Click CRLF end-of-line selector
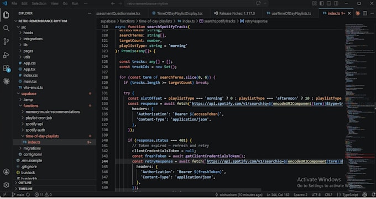Image resolution: width=376 pixels, height=199 pixels. click(328, 195)
